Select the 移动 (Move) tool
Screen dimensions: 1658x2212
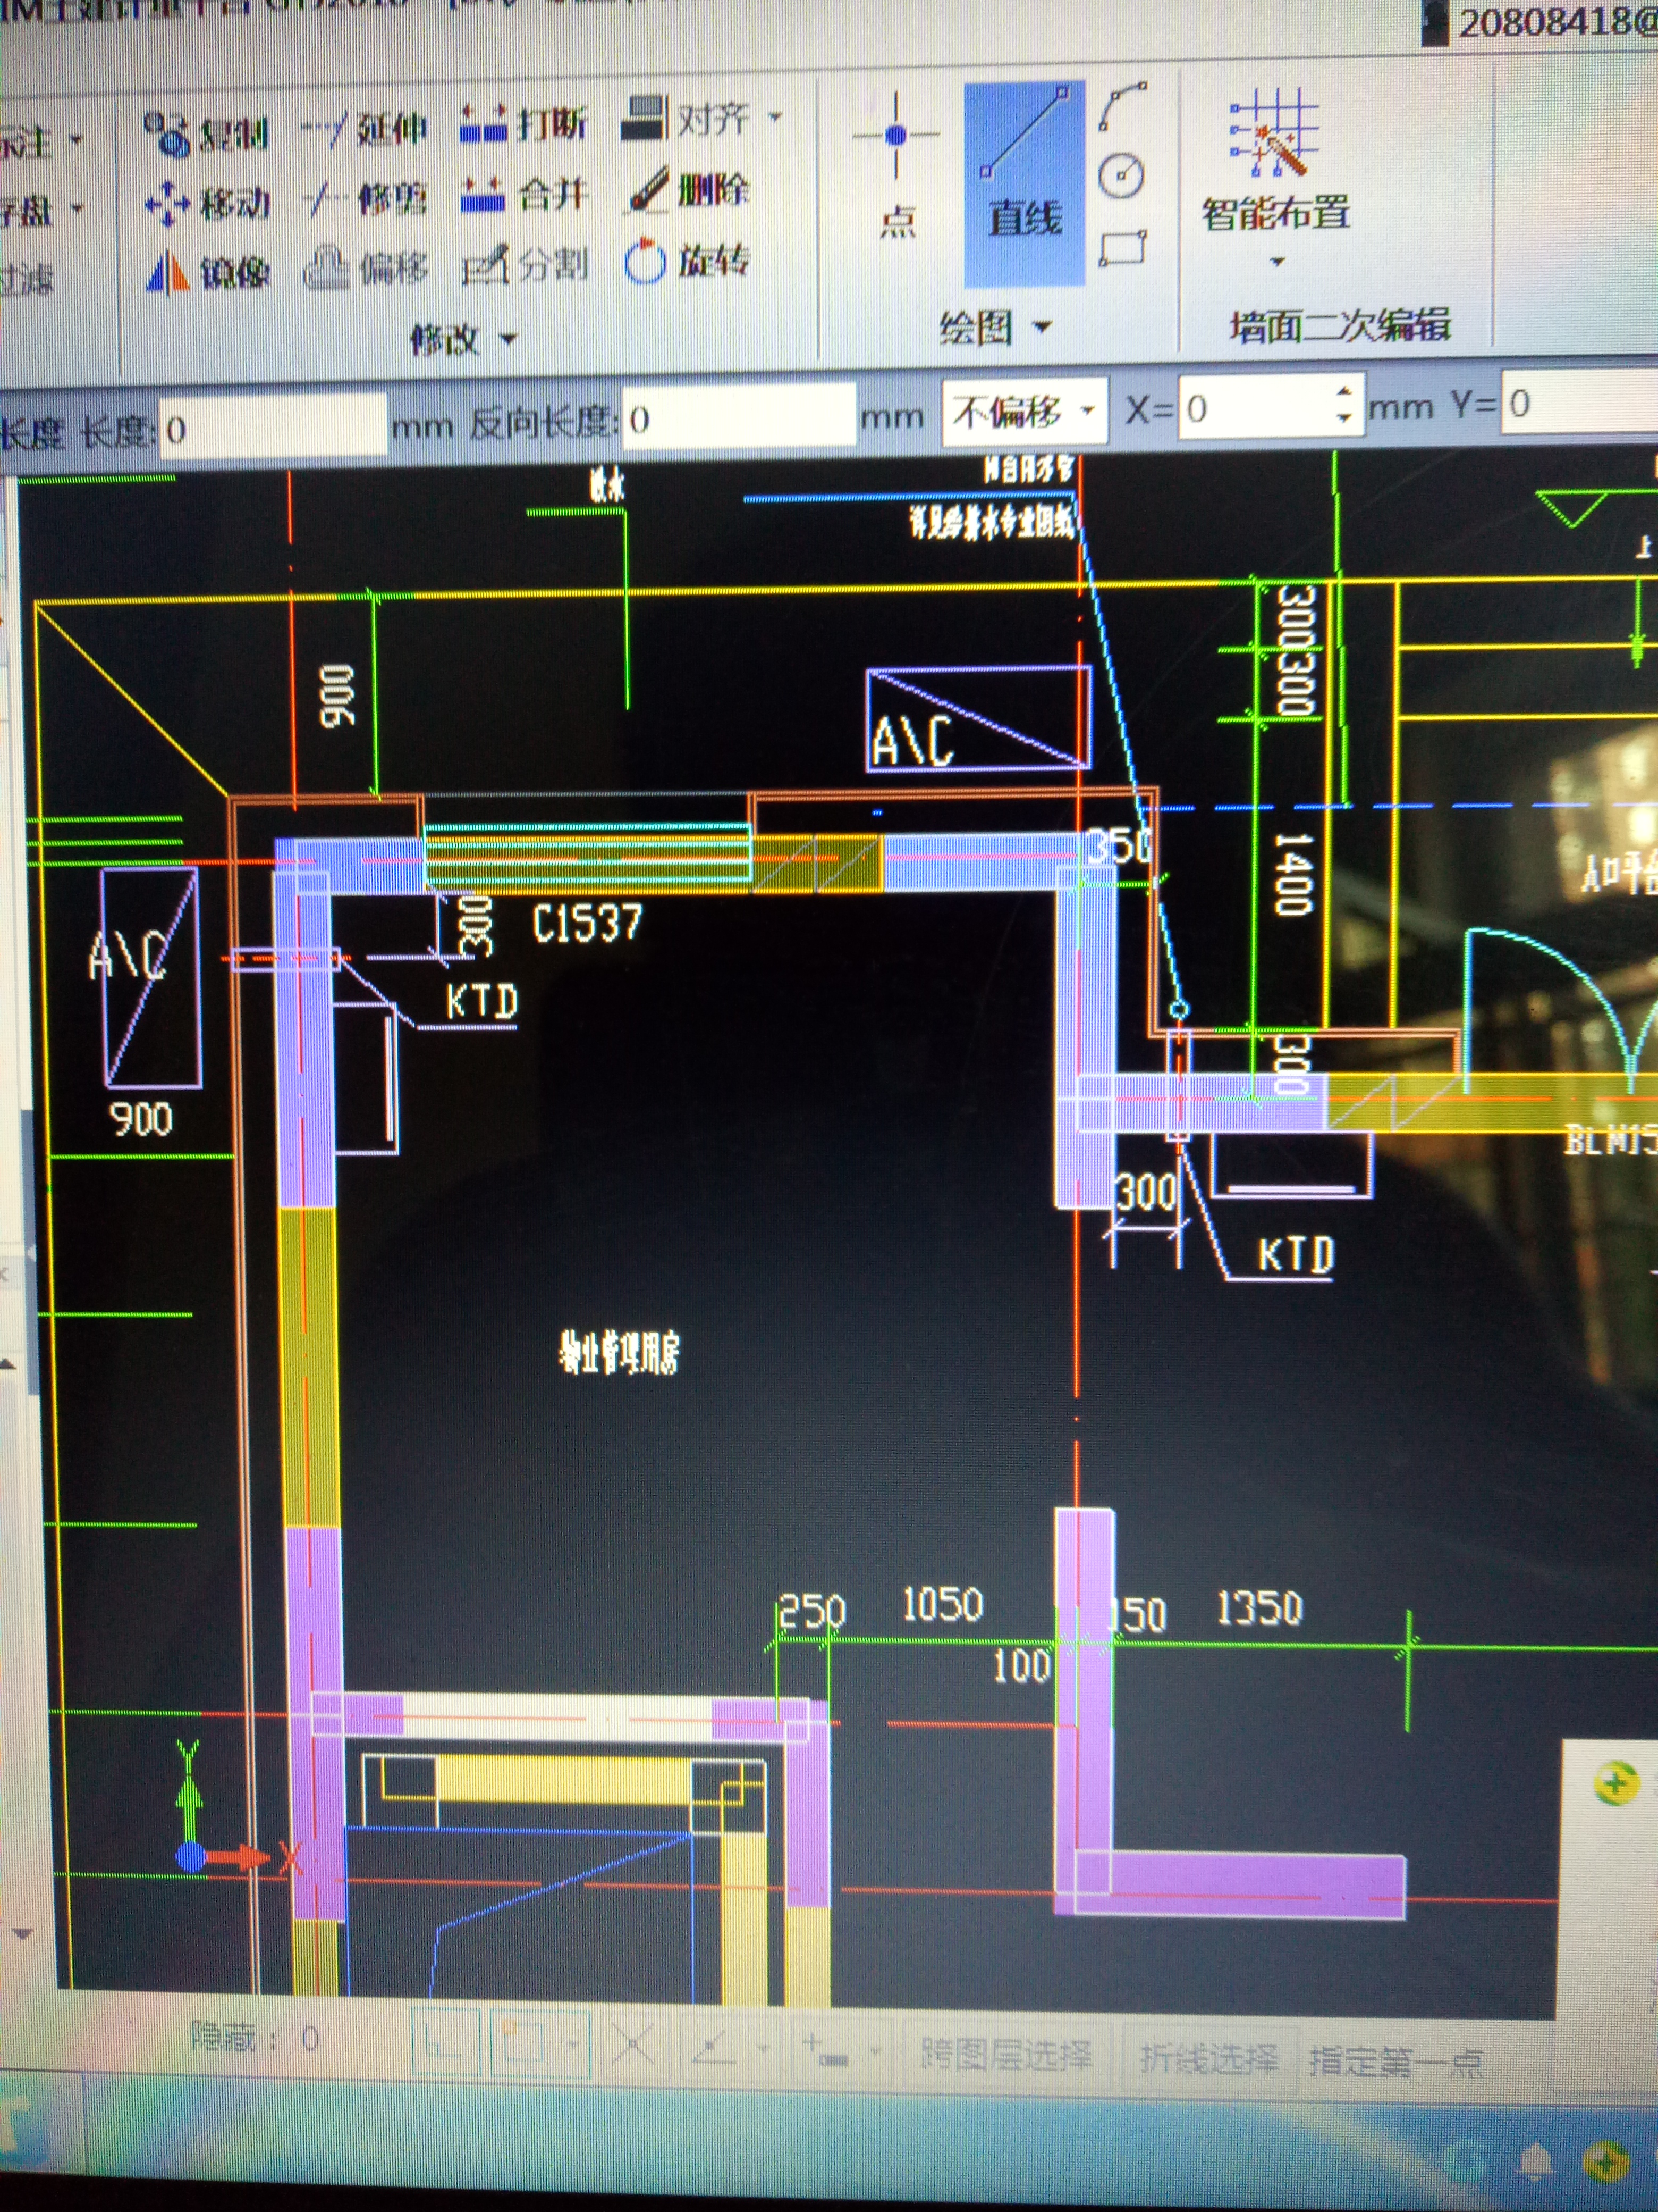point(207,204)
